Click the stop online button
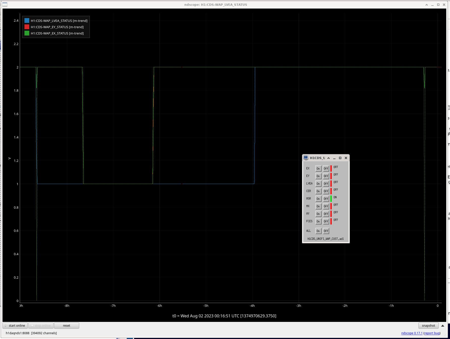This screenshot has height=339, width=450. click(x=41, y=325)
